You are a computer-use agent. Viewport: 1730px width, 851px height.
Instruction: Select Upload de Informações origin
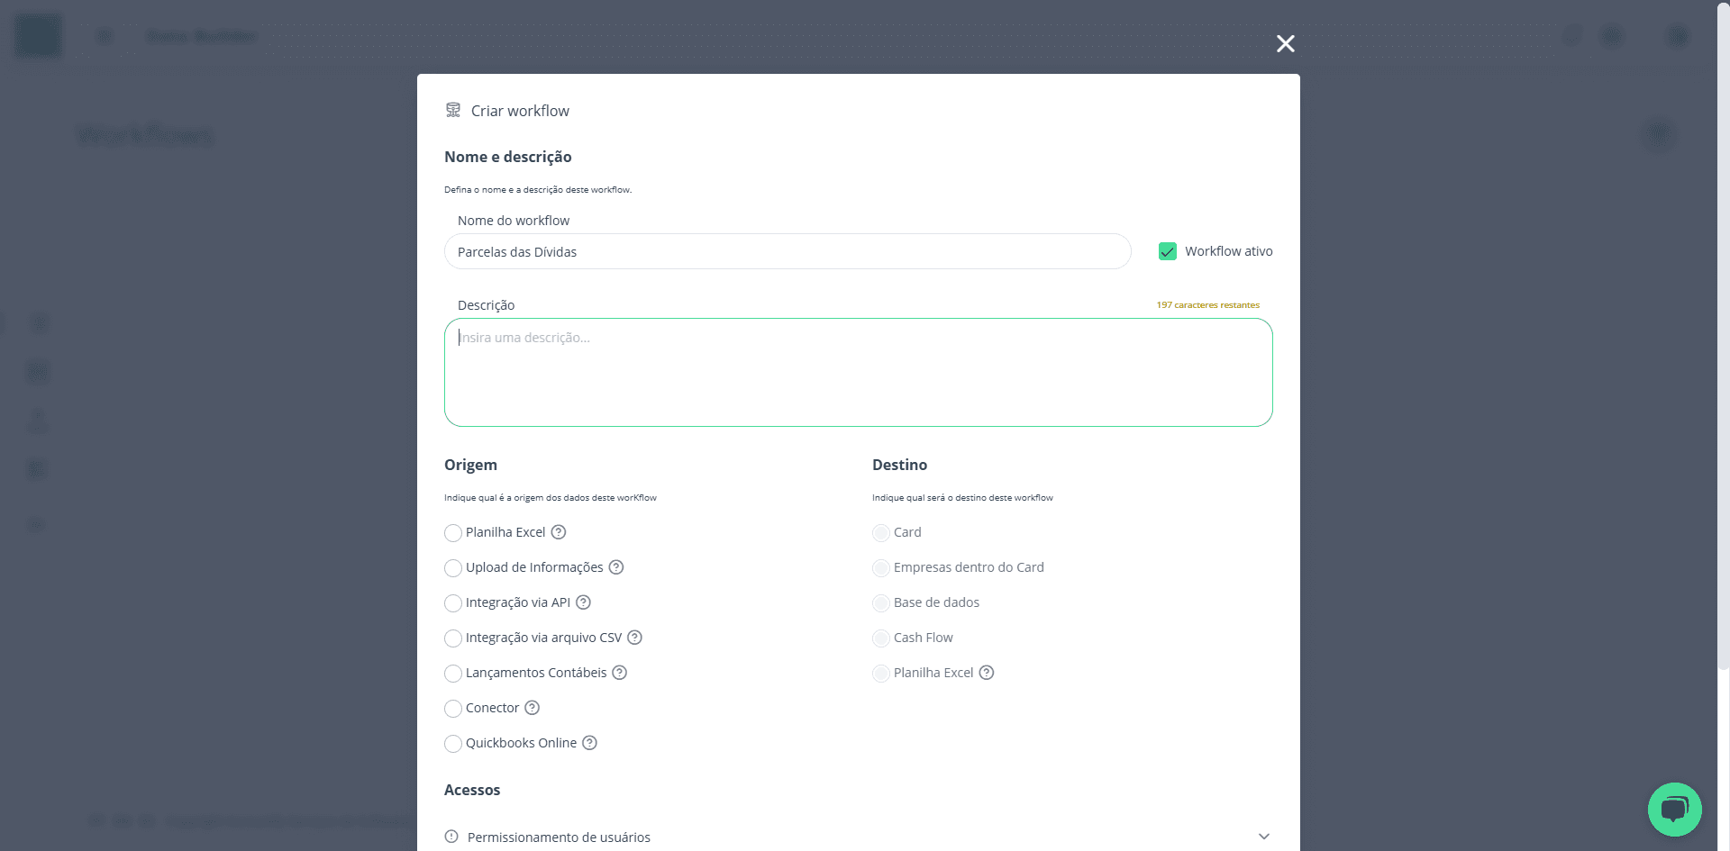click(453, 568)
